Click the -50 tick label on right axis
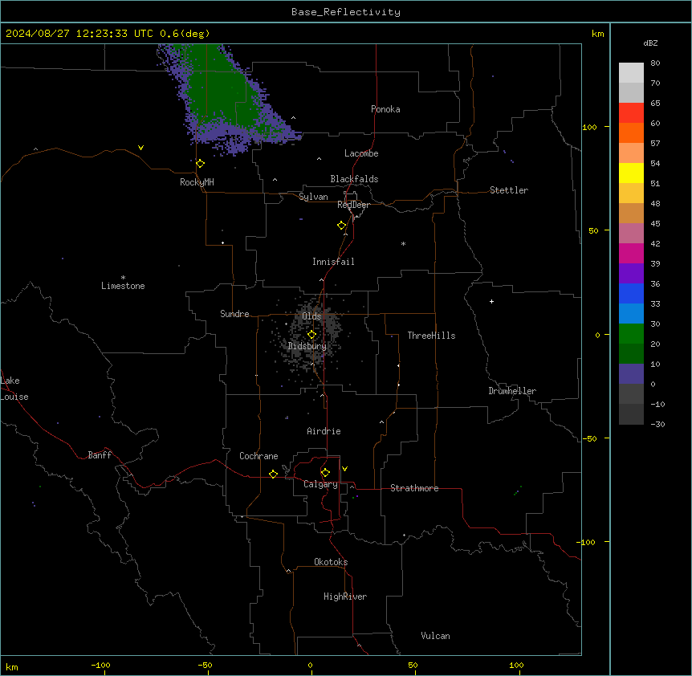 (x=589, y=438)
